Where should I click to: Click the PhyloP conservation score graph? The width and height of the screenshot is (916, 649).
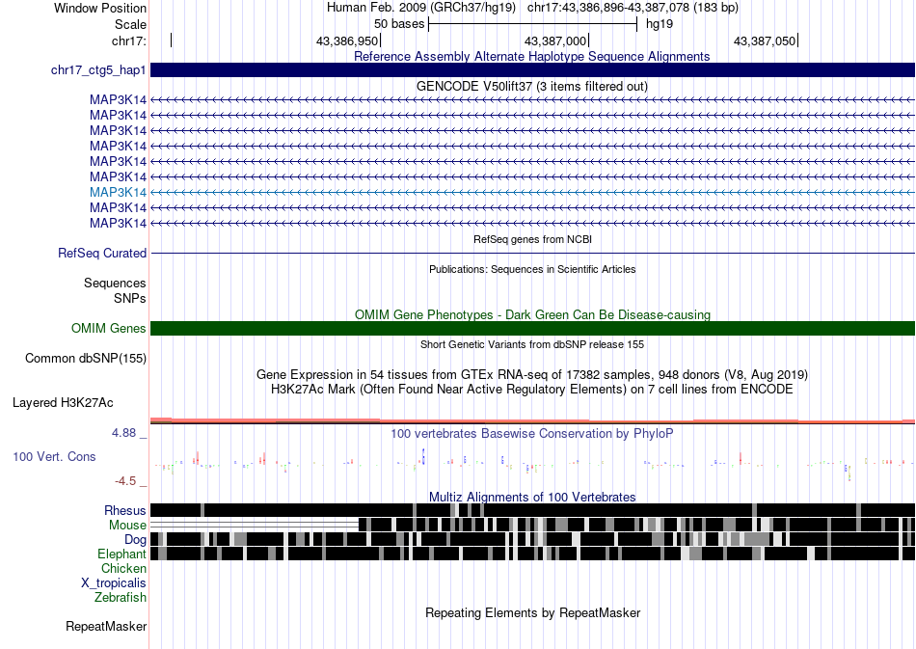click(x=533, y=465)
